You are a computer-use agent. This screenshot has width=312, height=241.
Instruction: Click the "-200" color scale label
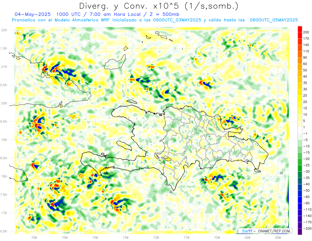[x=308, y=229]
